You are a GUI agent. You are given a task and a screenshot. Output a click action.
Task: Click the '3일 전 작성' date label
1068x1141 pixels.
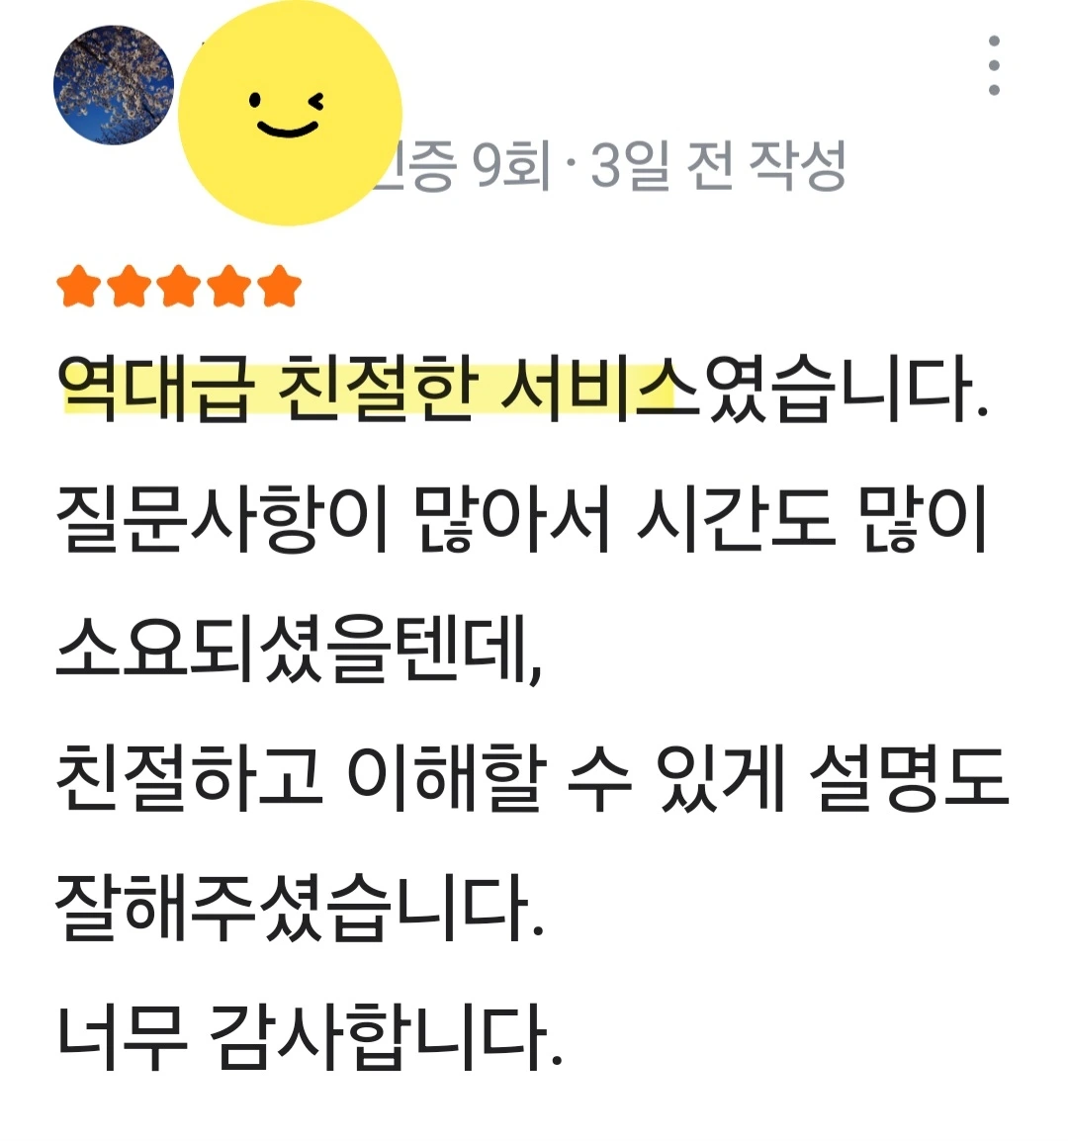[718, 167]
